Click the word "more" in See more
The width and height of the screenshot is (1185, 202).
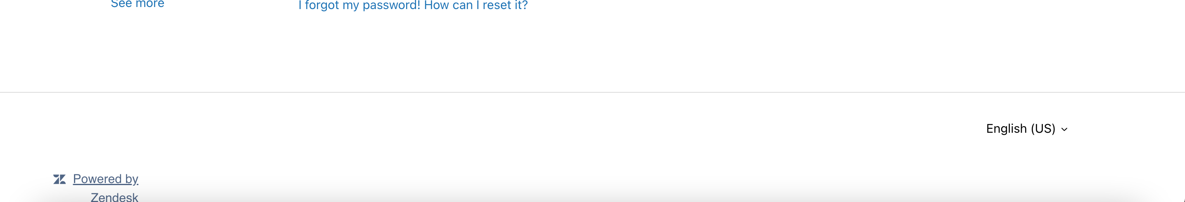click(150, 4)
